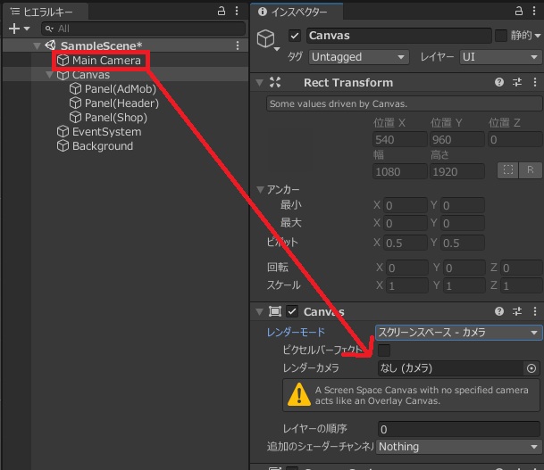Click the Rect Transform help icon
The width and height of the screenshot is (544, 470).
click(x=499, y=82)
